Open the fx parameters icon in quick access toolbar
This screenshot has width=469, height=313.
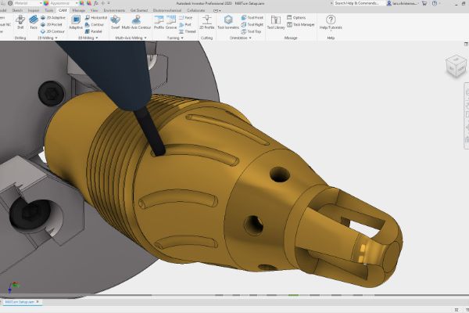pyautogui.click(x=95, y=3)
